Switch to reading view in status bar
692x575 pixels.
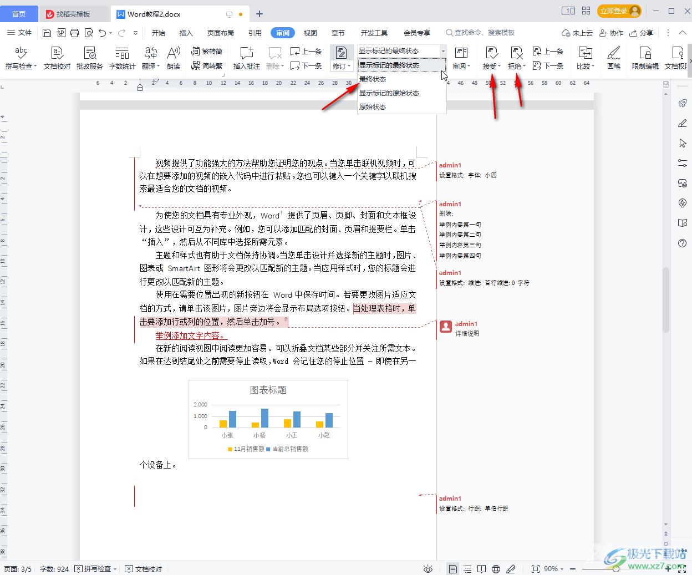click(x=482, y=569)
